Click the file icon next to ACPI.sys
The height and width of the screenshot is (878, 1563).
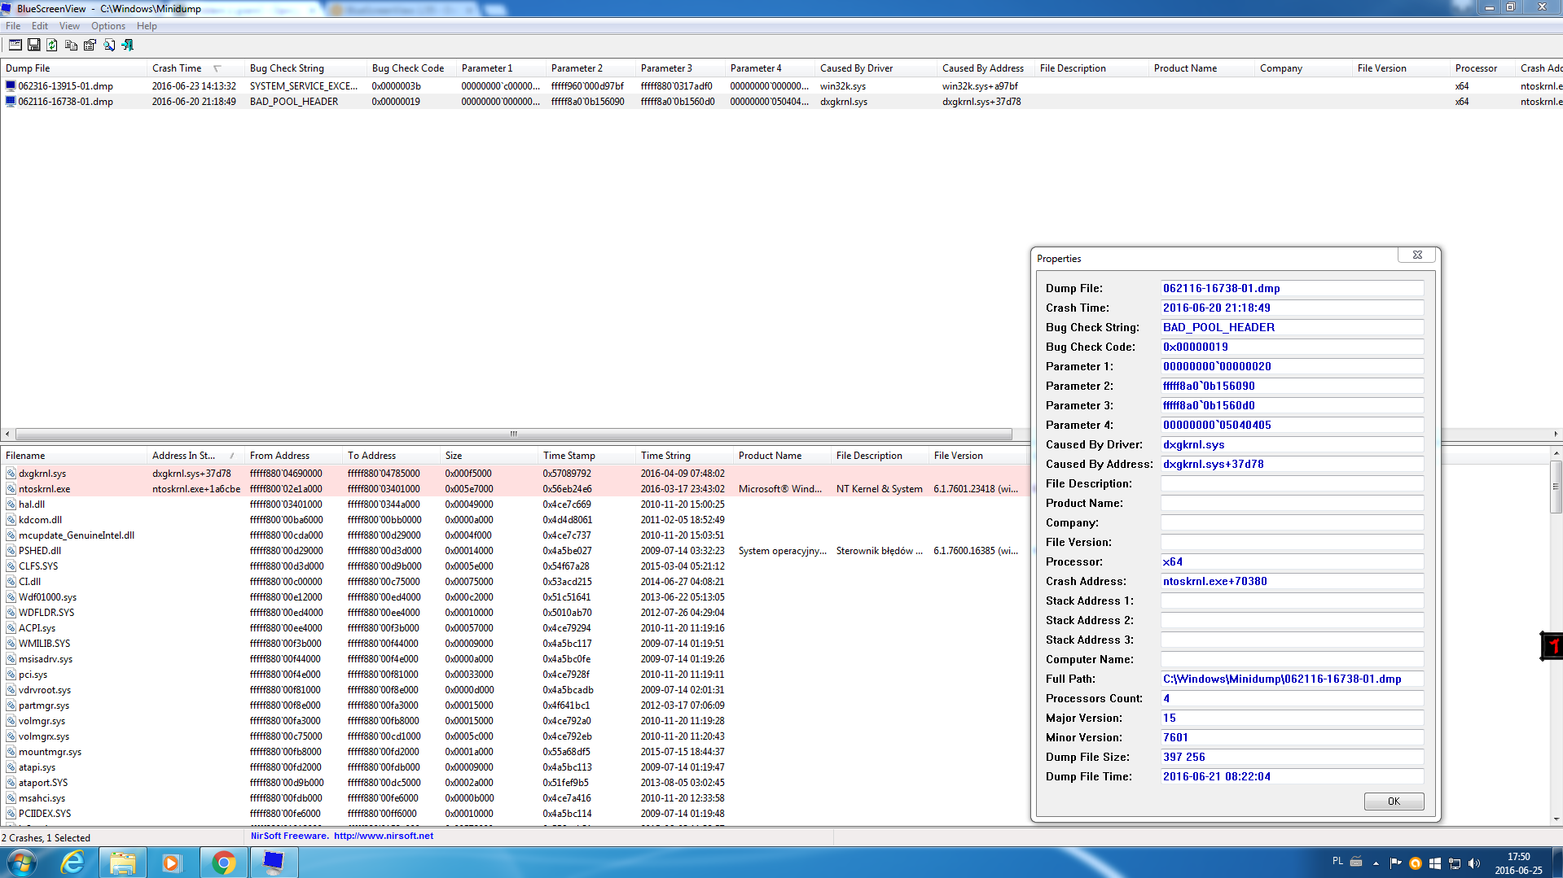pos(11,628)
